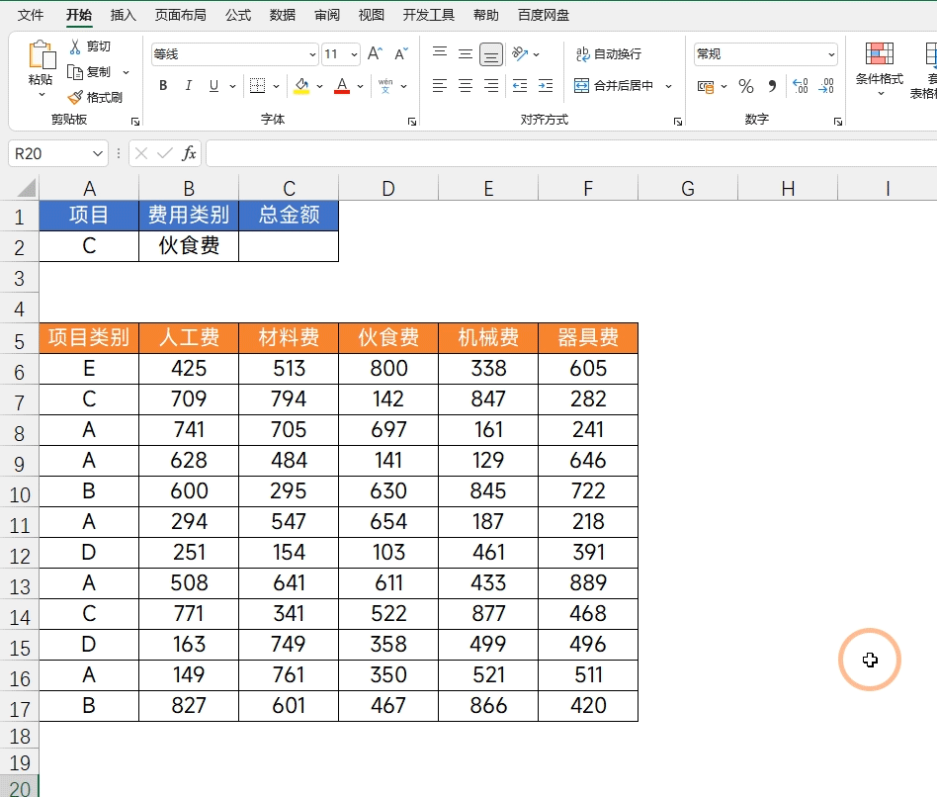Open Conditional Formatting 条件格式
Viewport: 937px width, 797px height.
[879, 69]
